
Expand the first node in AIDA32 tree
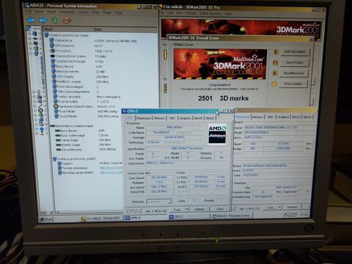tap(30, 33)
